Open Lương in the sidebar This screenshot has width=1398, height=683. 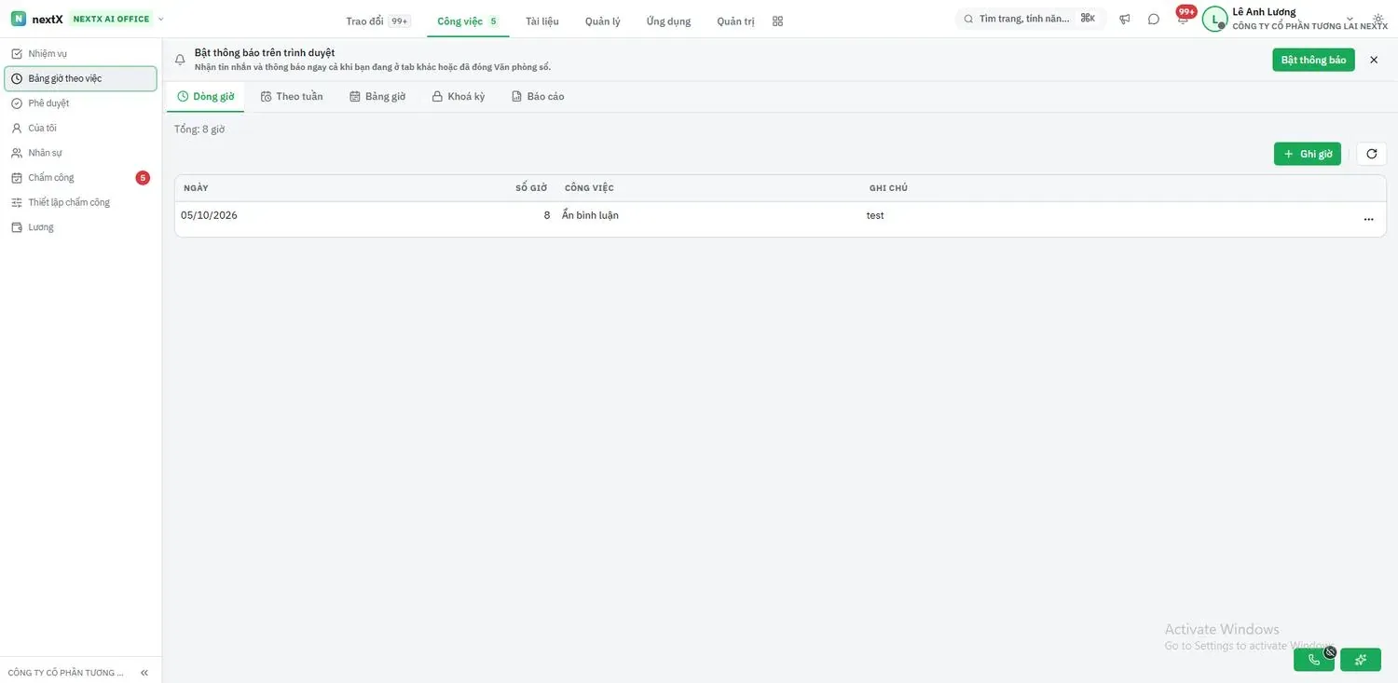[80, 227]
